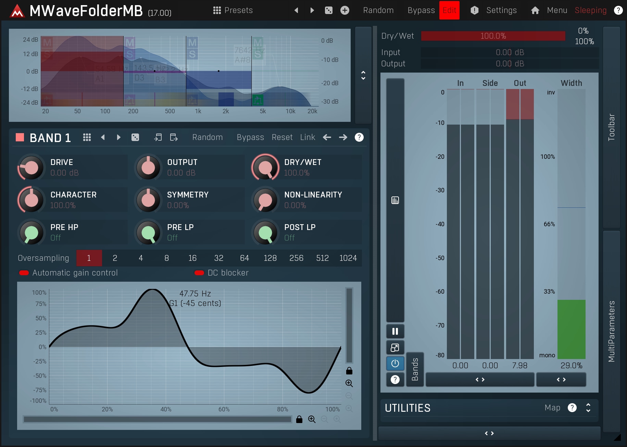This screenshot has height=447, width=627.
Task: Open the main Menu
Action: [556, 10]
